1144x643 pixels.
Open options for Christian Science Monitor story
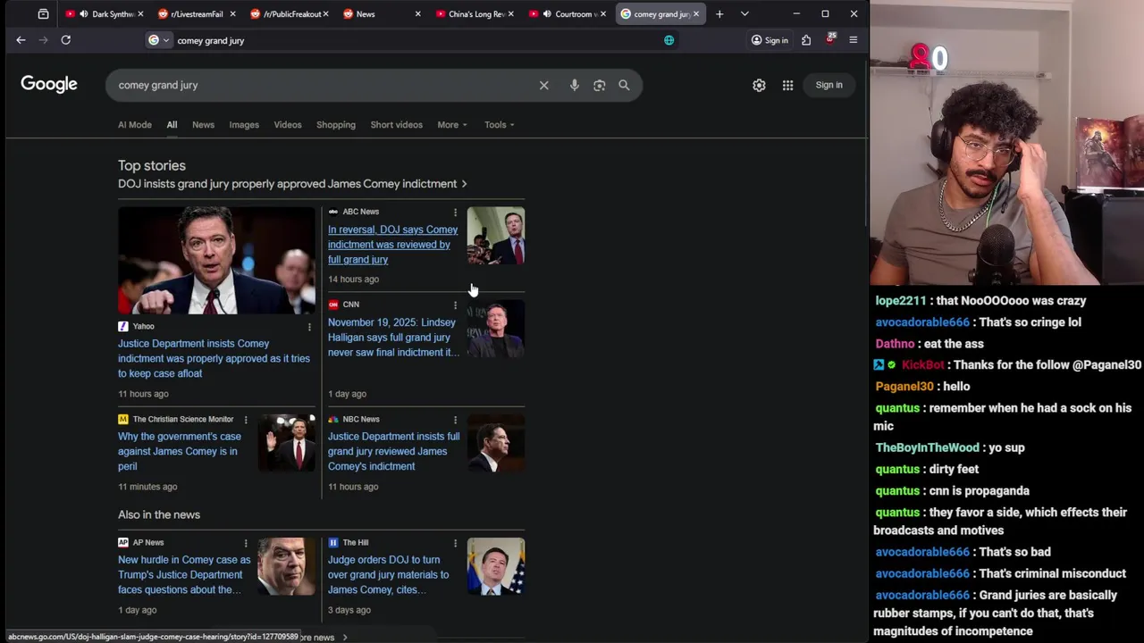[245, 420]
